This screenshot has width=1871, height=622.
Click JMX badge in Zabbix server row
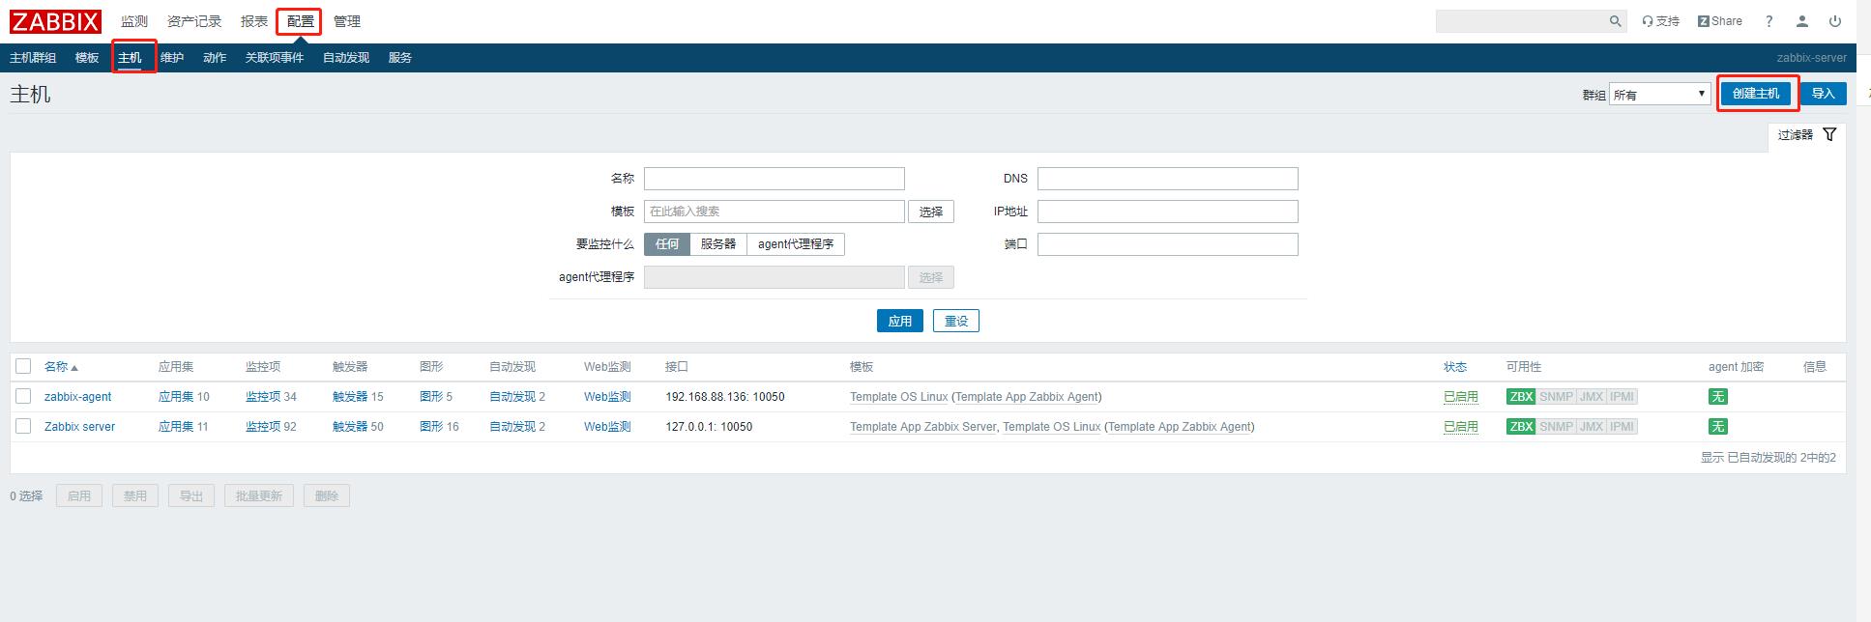pyautogui.click(x=1592, y=427)
